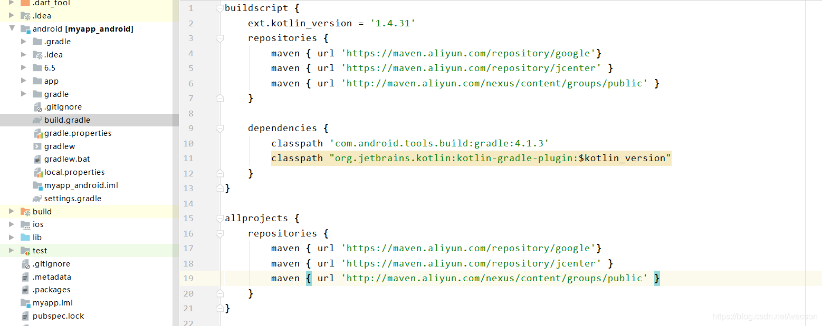Fold the repositories block at line 16
Viewport: 822px width, 326px height.
click(x=220, y=234)
